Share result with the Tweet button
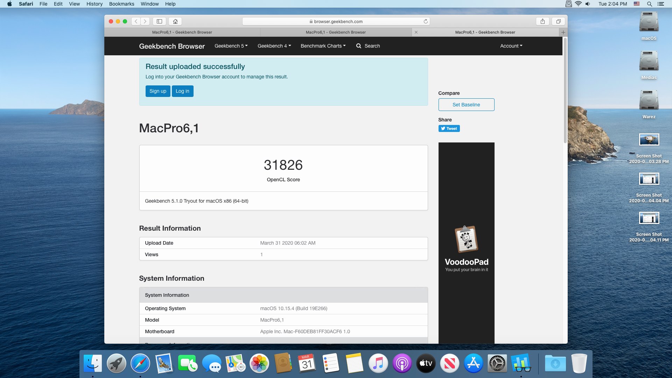The width and height of the screenshot is (672, 378). (x=449, y=128)
